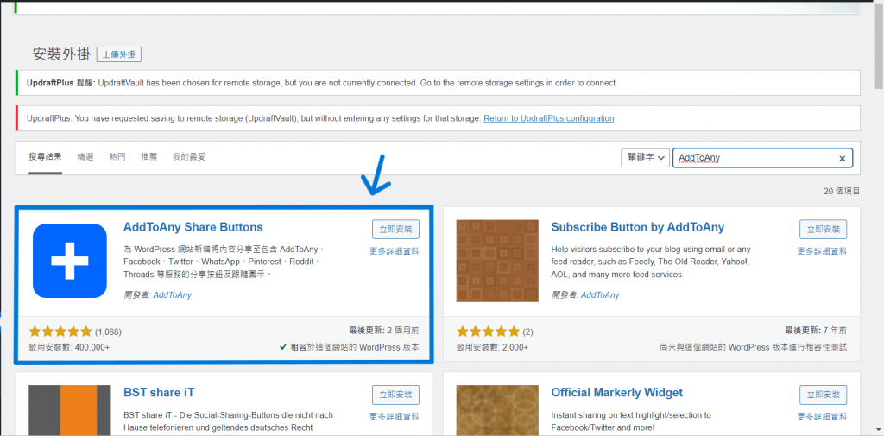
Task: Switch to the 推薦 tab
Action: tap(149, 157)
